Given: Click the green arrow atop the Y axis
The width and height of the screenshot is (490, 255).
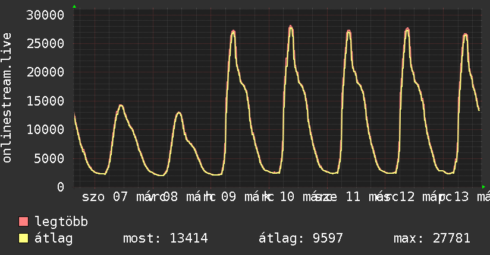Looking at the screenshot, I should [x=74, y=6].
